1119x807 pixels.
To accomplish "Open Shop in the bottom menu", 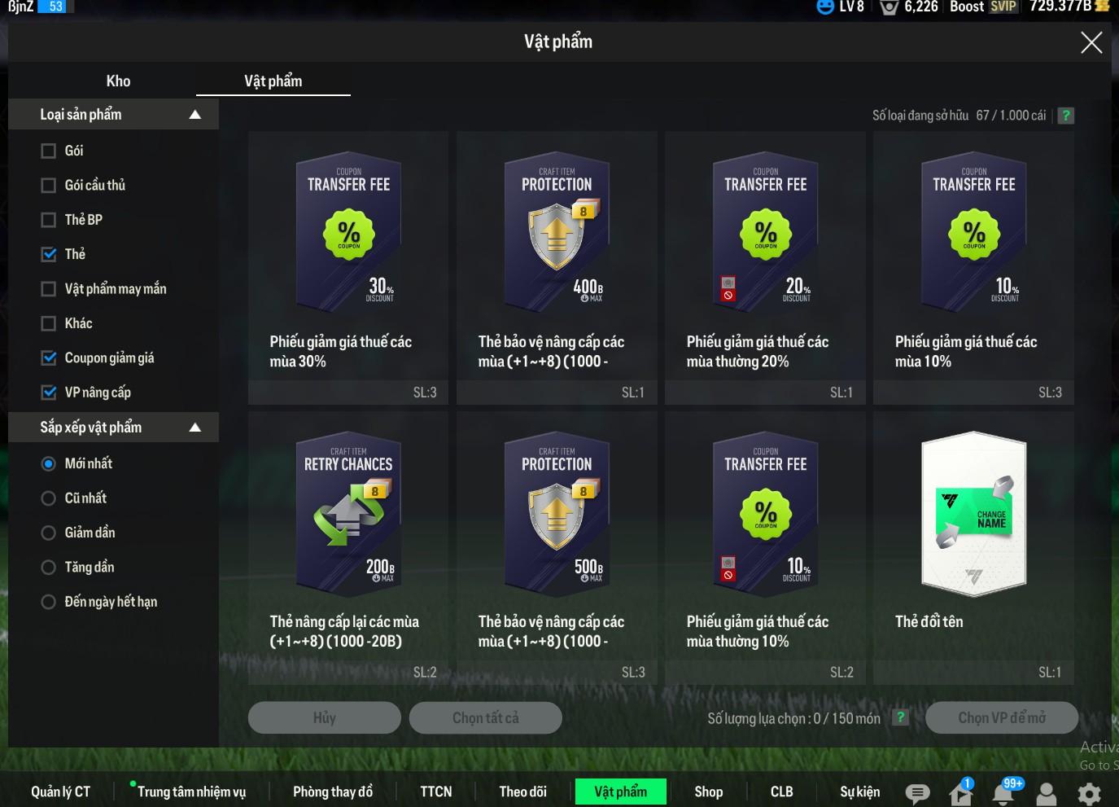I will pos(708,792).
